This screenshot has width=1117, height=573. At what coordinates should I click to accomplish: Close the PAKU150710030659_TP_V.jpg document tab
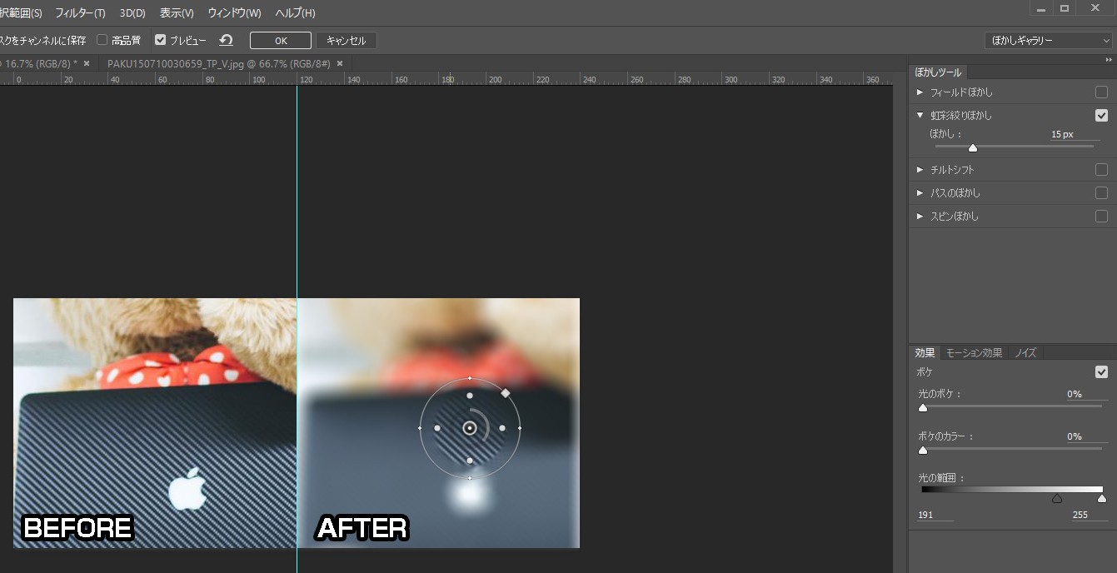tap(339, 63)
